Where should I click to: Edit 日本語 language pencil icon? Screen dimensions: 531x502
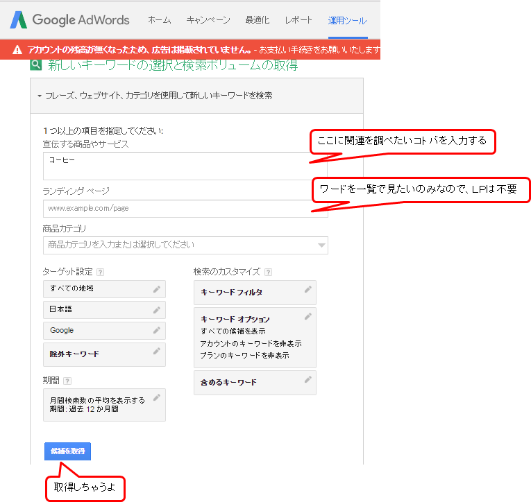click(156, 310)
